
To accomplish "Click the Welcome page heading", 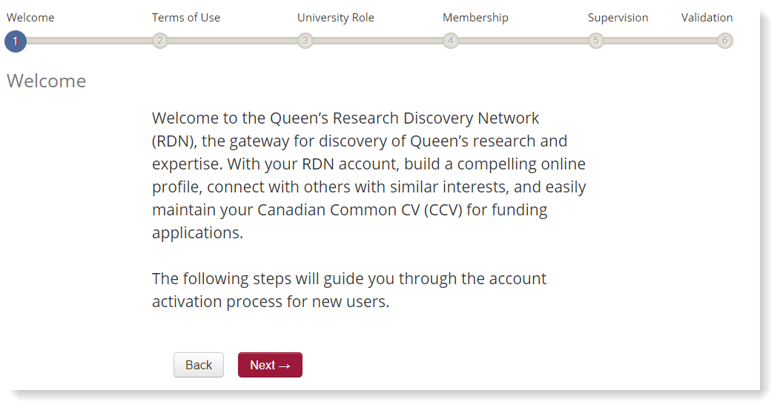I will [x=47, y=81].
